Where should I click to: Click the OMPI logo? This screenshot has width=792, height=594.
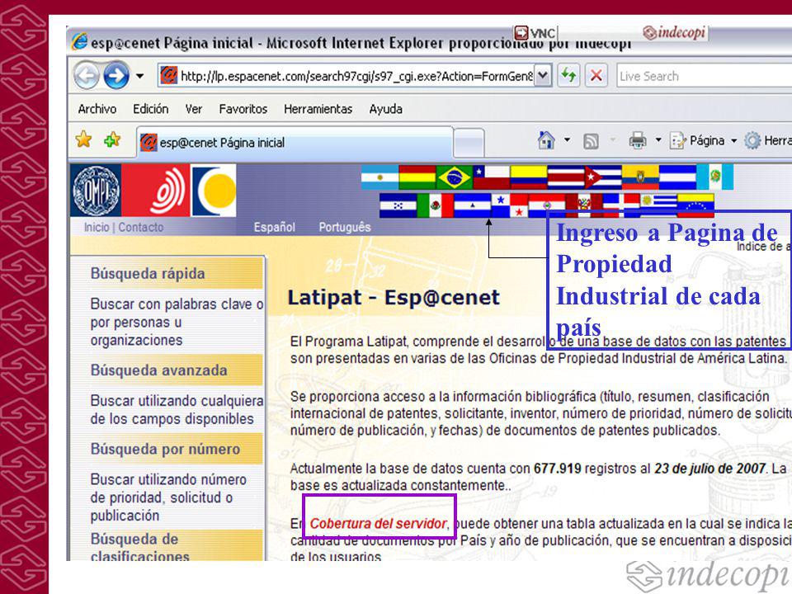coord(96,191)
